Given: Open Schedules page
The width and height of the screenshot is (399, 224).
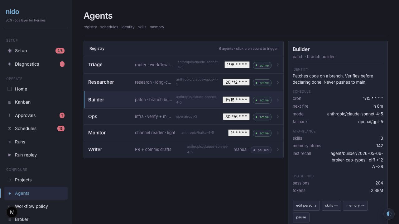Looking at the screenshot, I should tap(36, 128).
